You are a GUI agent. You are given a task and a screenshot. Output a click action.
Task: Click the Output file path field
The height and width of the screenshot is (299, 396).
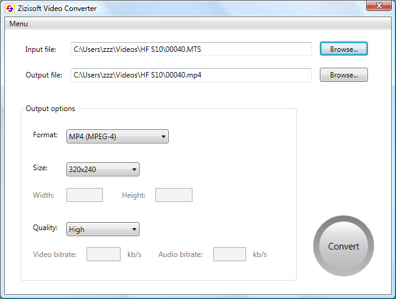click(191, 75)
